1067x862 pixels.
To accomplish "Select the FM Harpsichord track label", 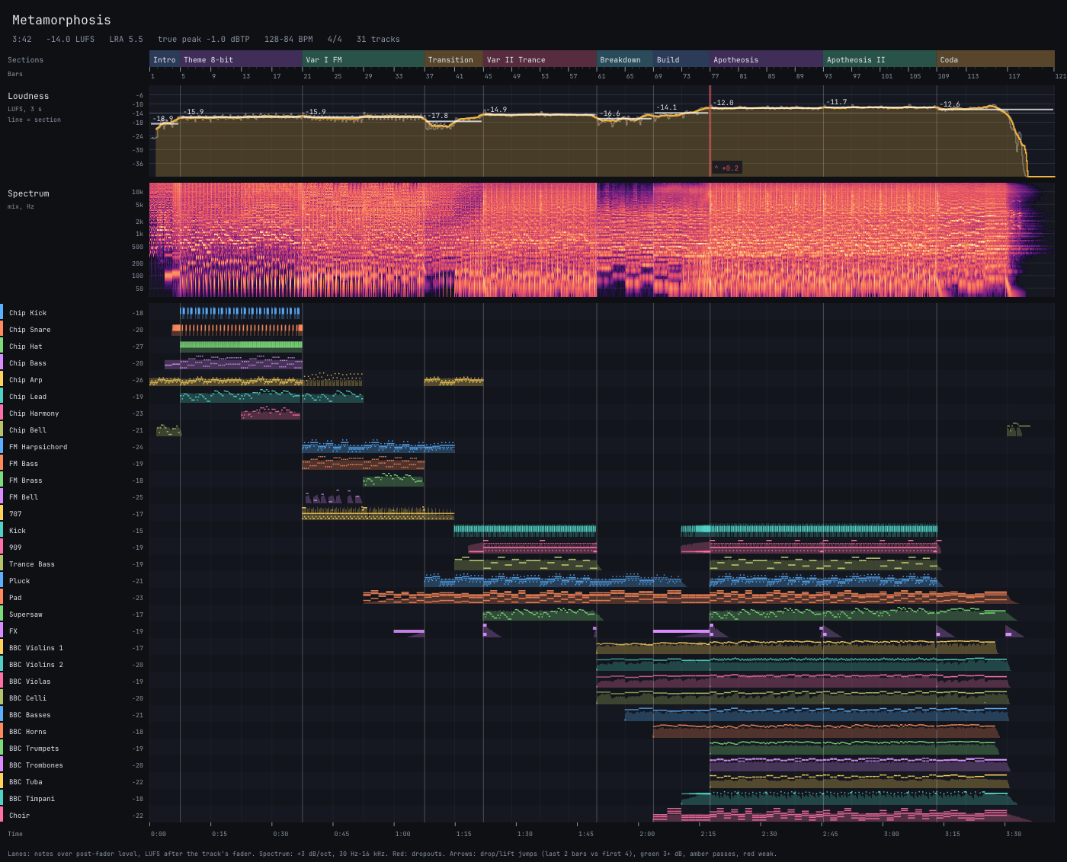I will coord(38,447).
